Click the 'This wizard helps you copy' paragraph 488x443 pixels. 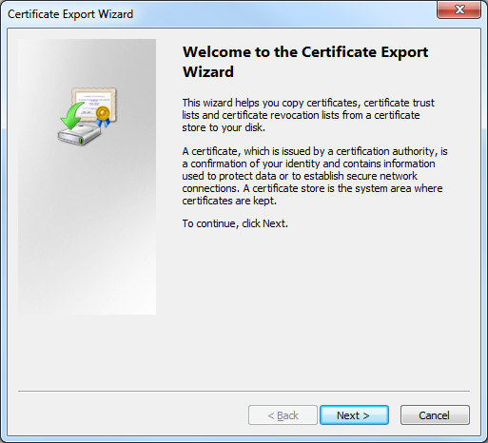pyautogui.click(x=308, y=115)
